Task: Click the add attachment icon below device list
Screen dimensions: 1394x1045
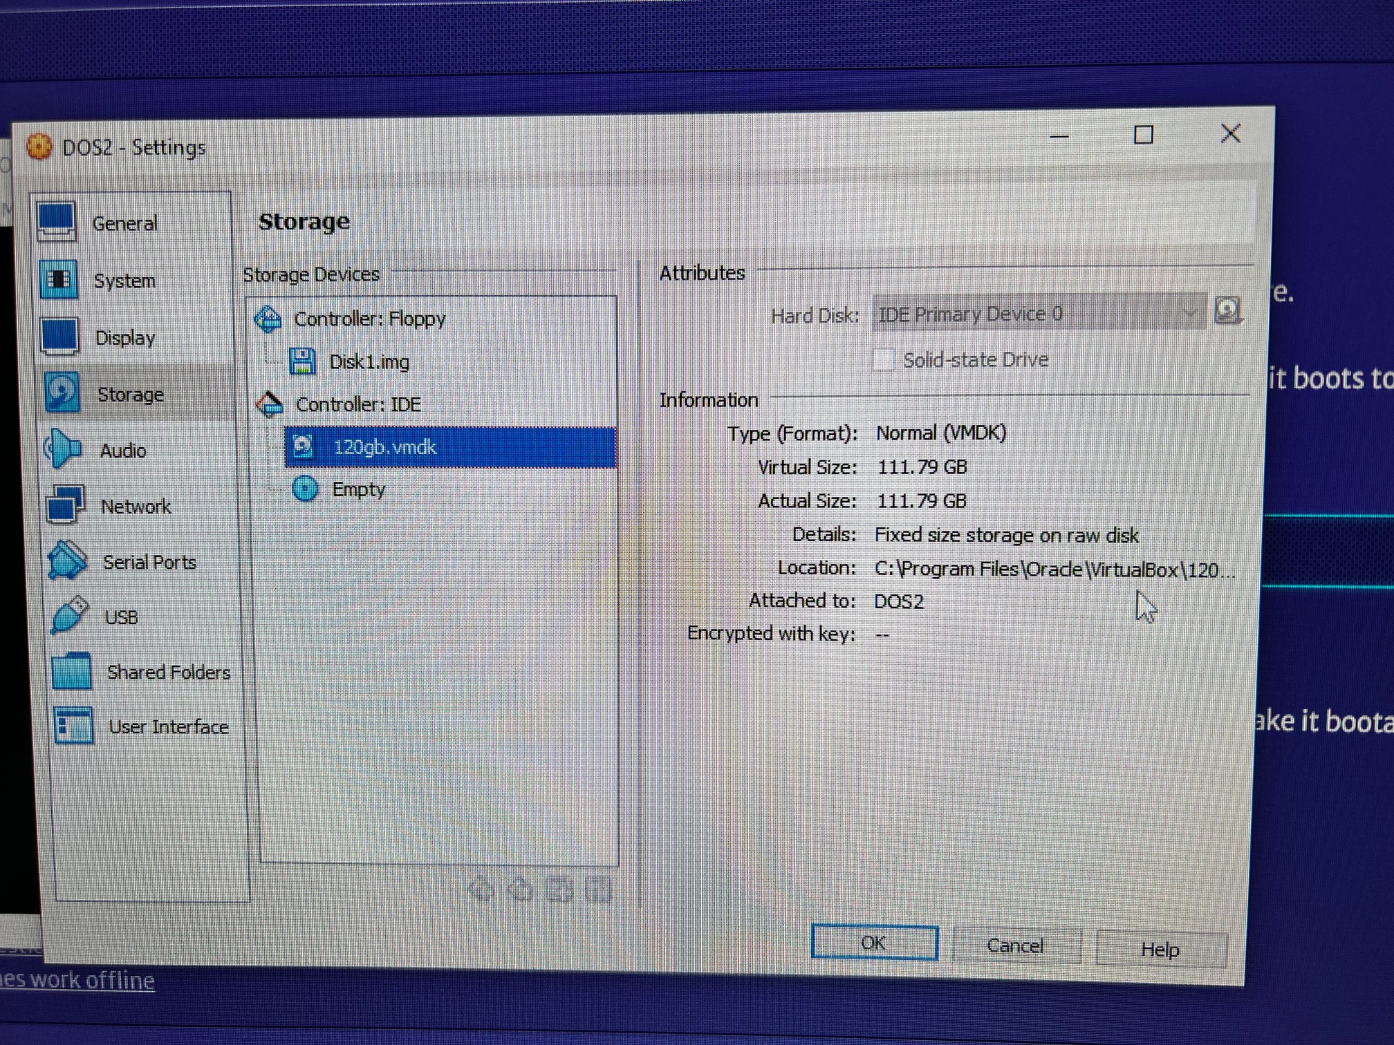Action: [559, 889]
